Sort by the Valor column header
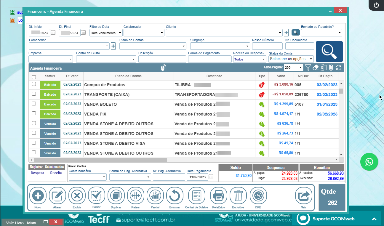Image resolution: width=384 pixels, height=226 pixels. click(281, 76)
